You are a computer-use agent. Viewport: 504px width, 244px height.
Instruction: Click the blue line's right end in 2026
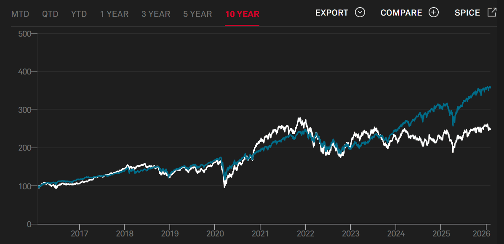(490, 88)
